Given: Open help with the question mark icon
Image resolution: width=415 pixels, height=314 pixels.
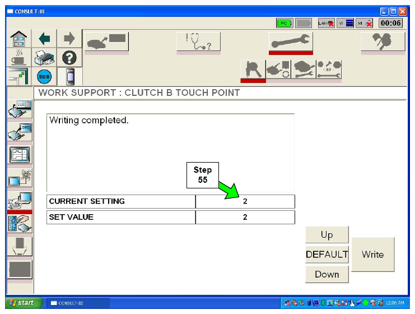Looking at the screenshot, I should tap(69, 57).
